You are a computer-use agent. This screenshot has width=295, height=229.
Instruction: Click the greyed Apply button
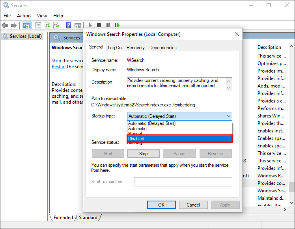coord(225,205)
